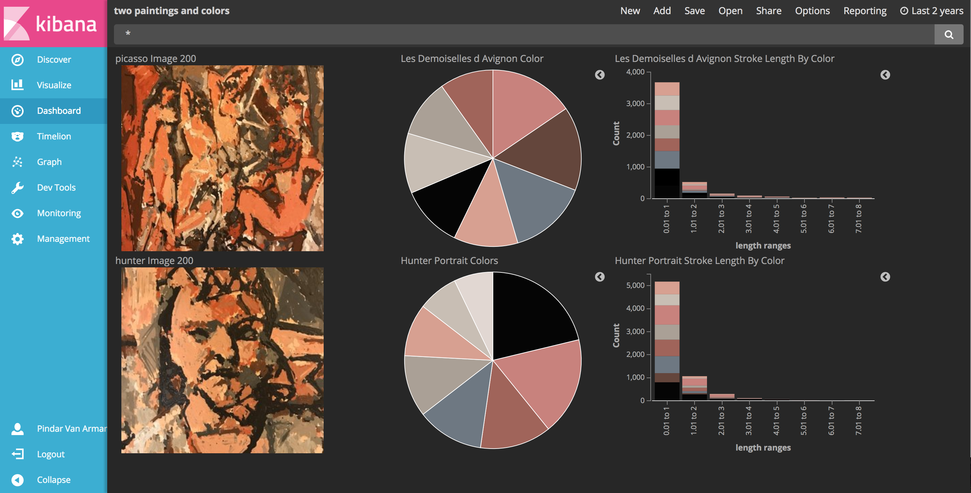Click the Management gear icon

pos(17,239)
